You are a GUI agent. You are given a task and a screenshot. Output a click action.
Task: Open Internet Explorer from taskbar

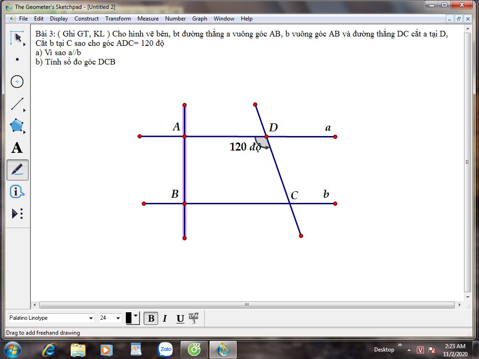(49, 350)
